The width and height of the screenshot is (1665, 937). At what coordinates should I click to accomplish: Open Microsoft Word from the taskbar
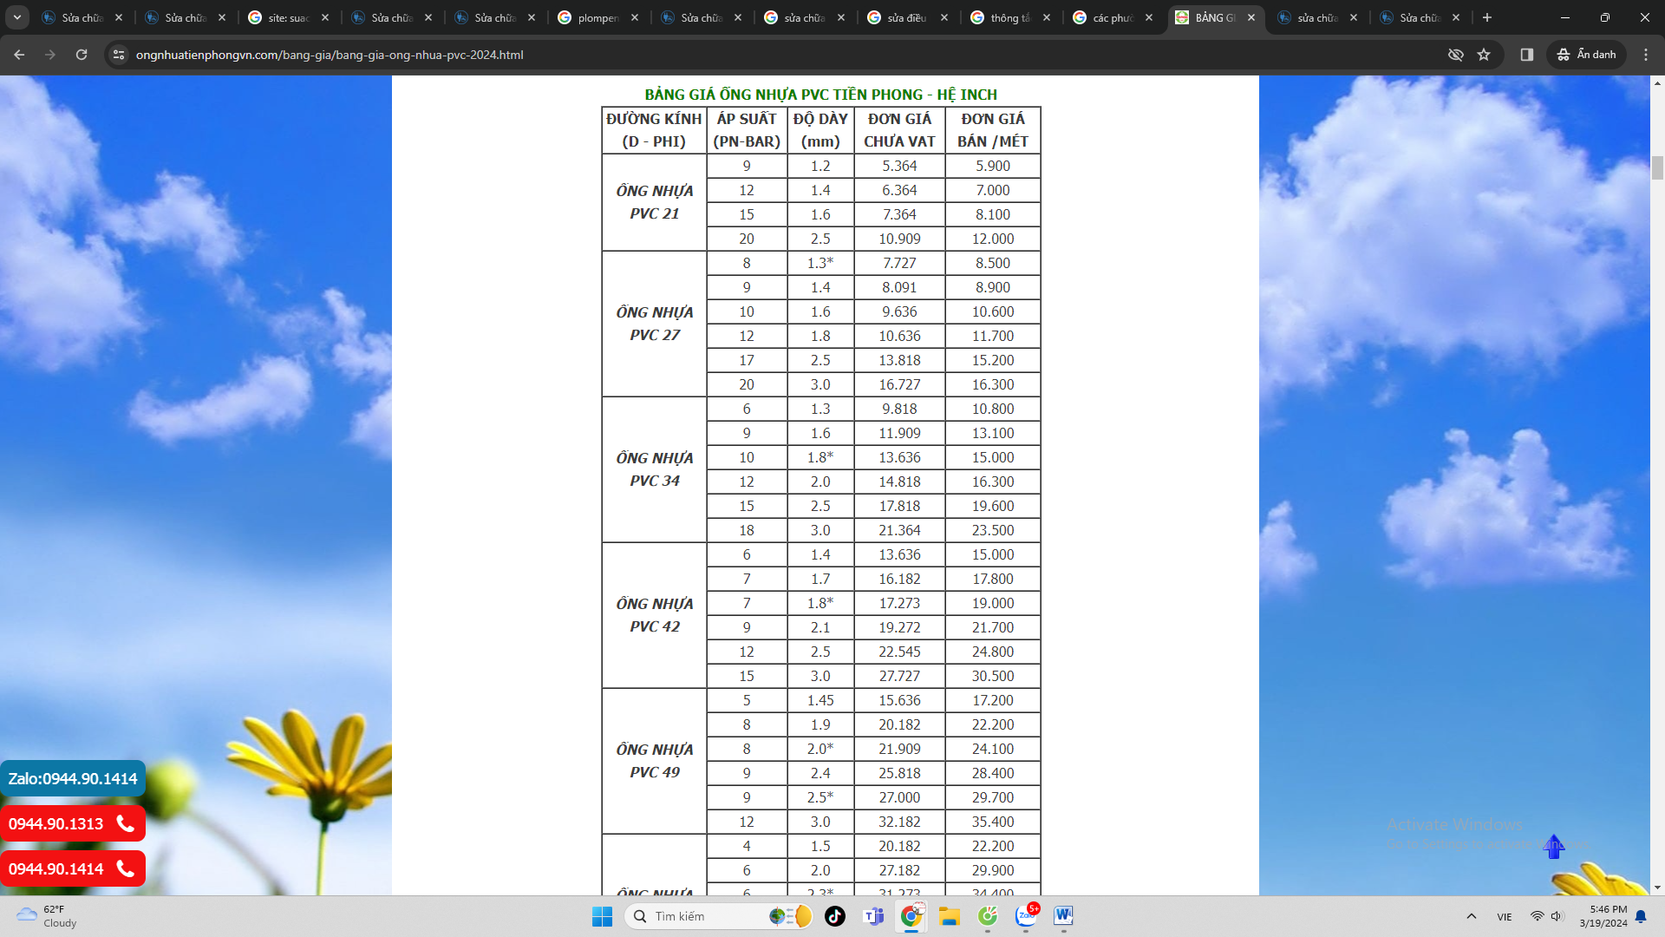click(x=1064, y=916)
